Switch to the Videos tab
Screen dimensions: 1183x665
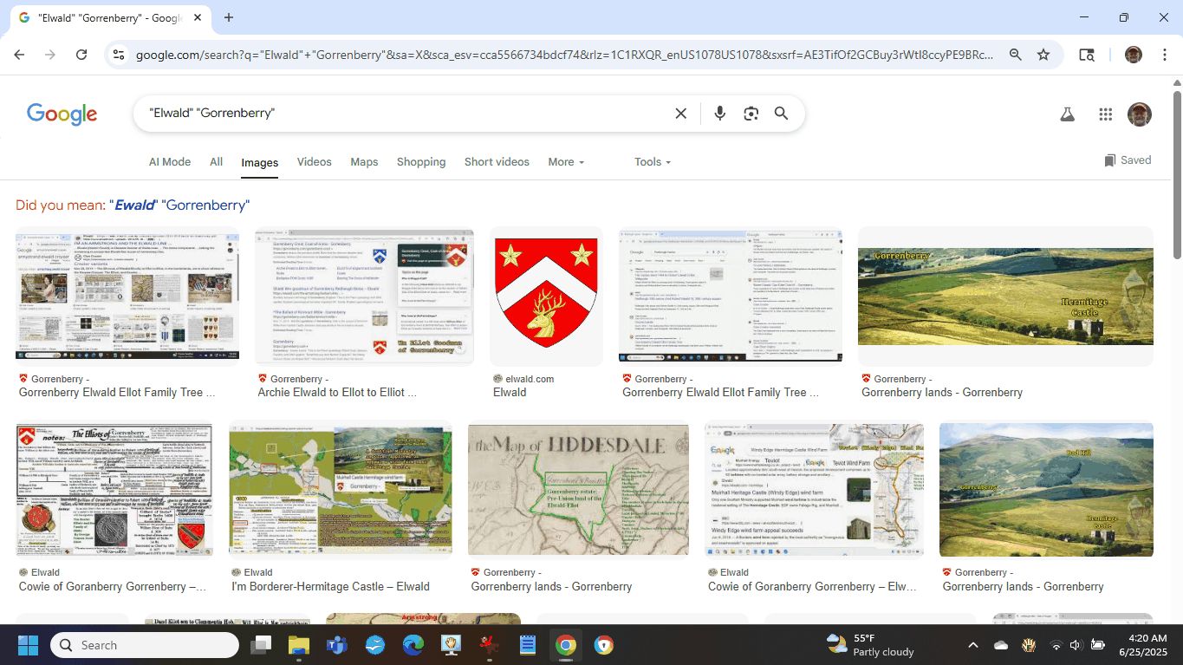tap(314, 162)
